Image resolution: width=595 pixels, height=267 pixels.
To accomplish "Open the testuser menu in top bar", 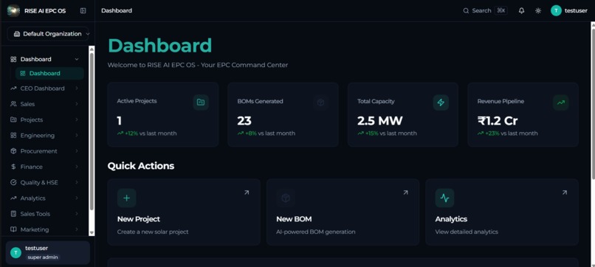I will pos(569,10).
